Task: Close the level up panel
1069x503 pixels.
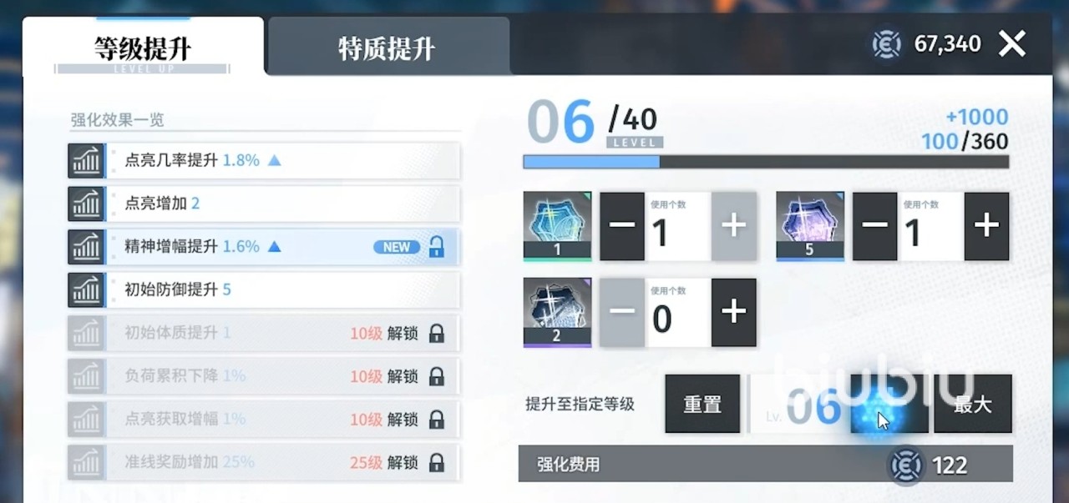Action: [x=1012, y=44]
